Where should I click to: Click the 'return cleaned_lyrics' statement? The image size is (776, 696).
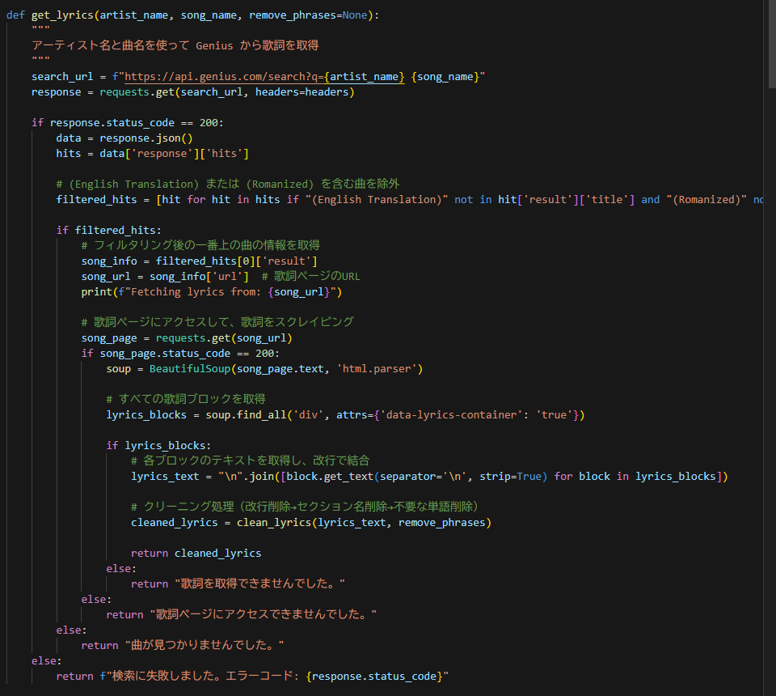[196, 553]
